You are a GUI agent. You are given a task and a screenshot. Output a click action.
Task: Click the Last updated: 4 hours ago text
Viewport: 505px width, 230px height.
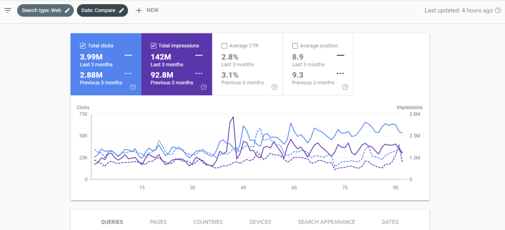coord(458,11)
